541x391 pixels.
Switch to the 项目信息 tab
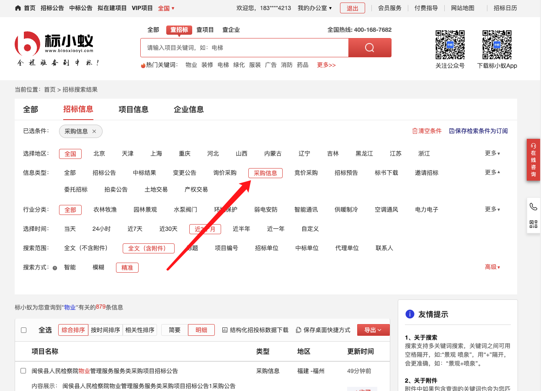(133, 110)
